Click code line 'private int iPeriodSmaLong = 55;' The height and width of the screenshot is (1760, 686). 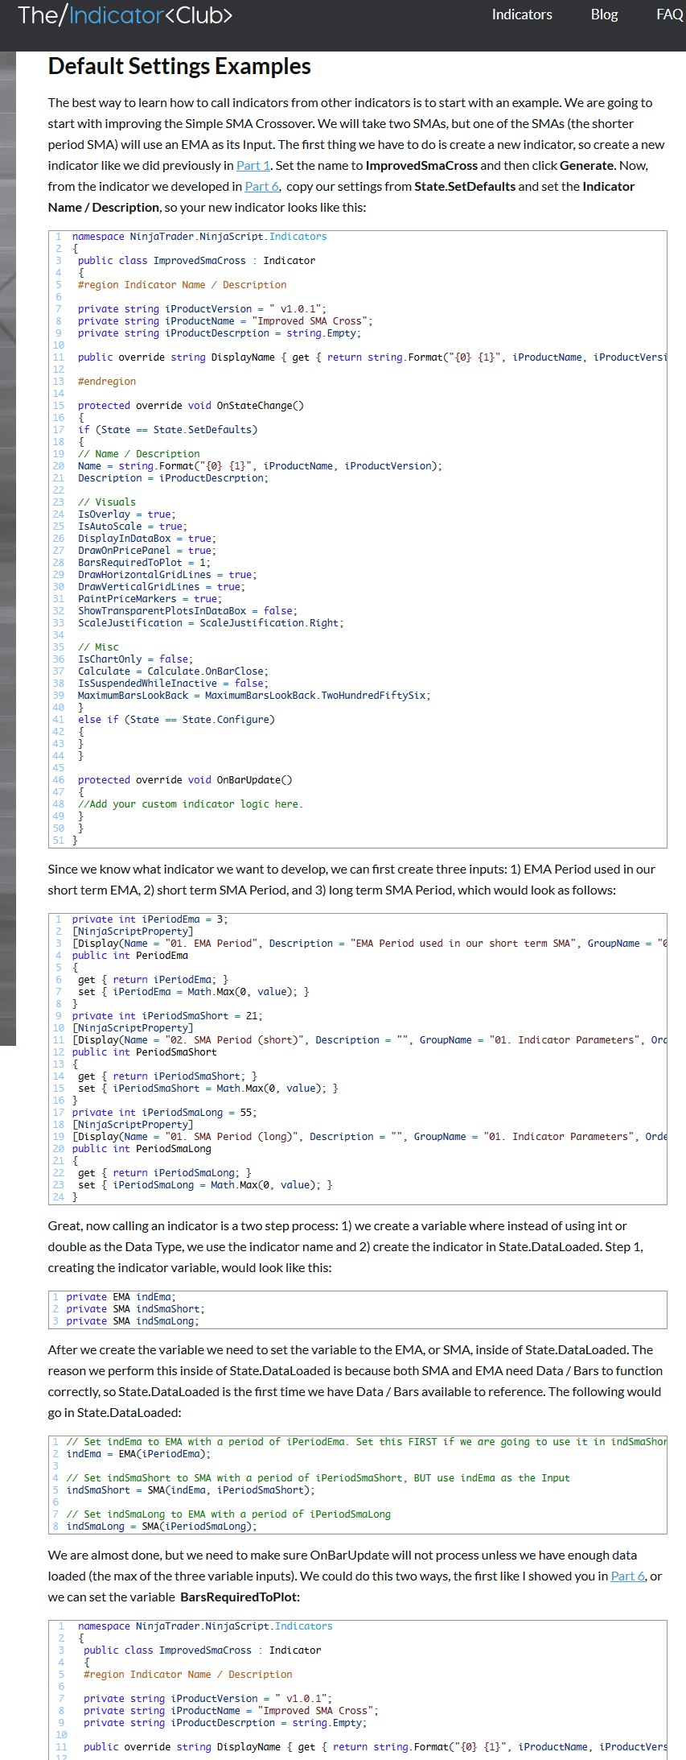click(x=164, y=1113)
